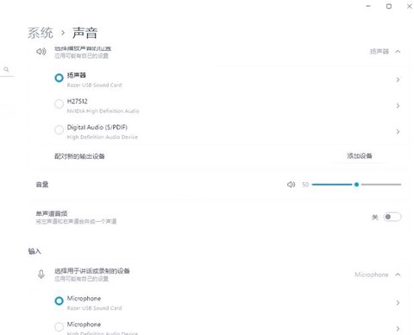Open H27S12 device properties chevron
The width and height of the screenshot is (414, 335).
[398, 105]
